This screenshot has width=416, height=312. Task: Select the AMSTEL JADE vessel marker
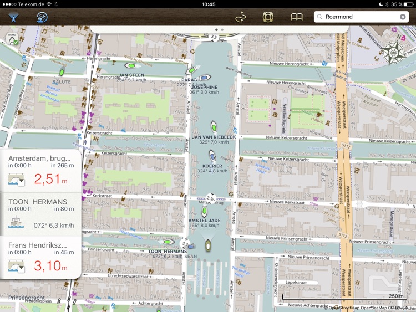point(204,211)
